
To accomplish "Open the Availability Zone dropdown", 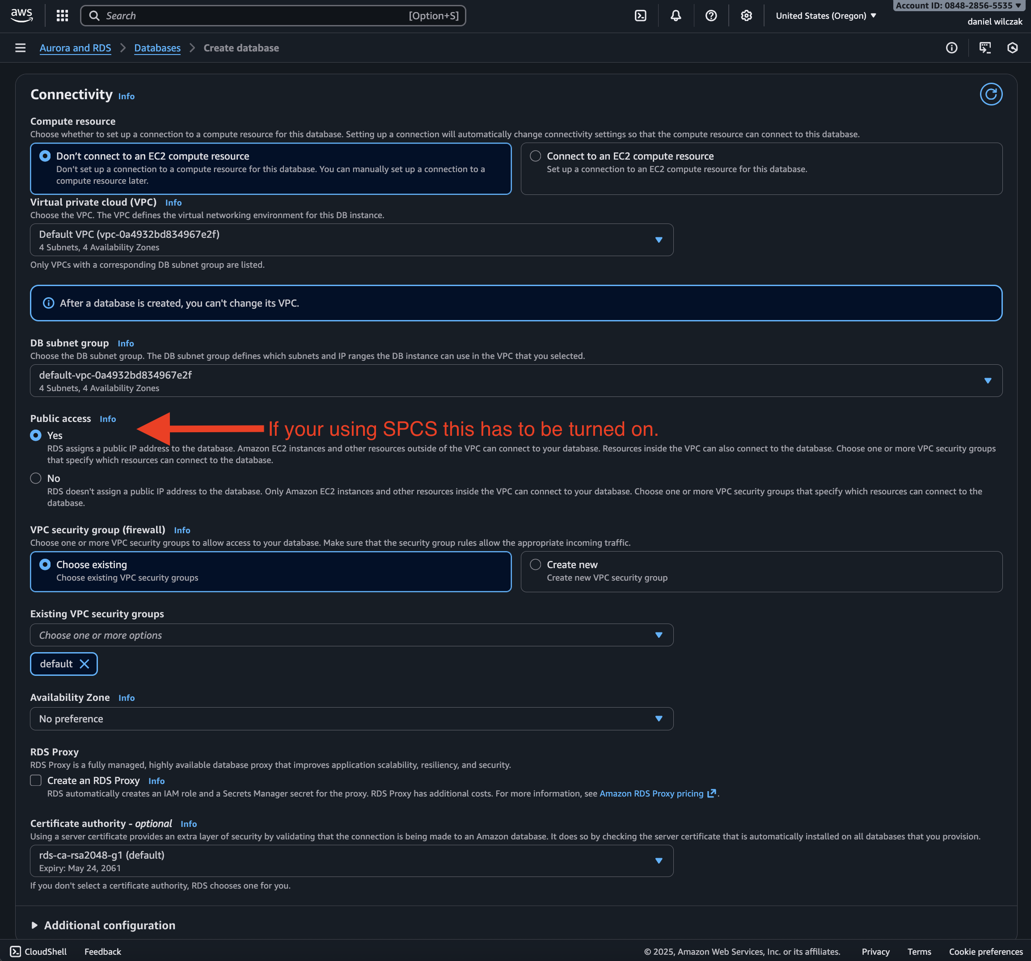I will pos(351,719).
